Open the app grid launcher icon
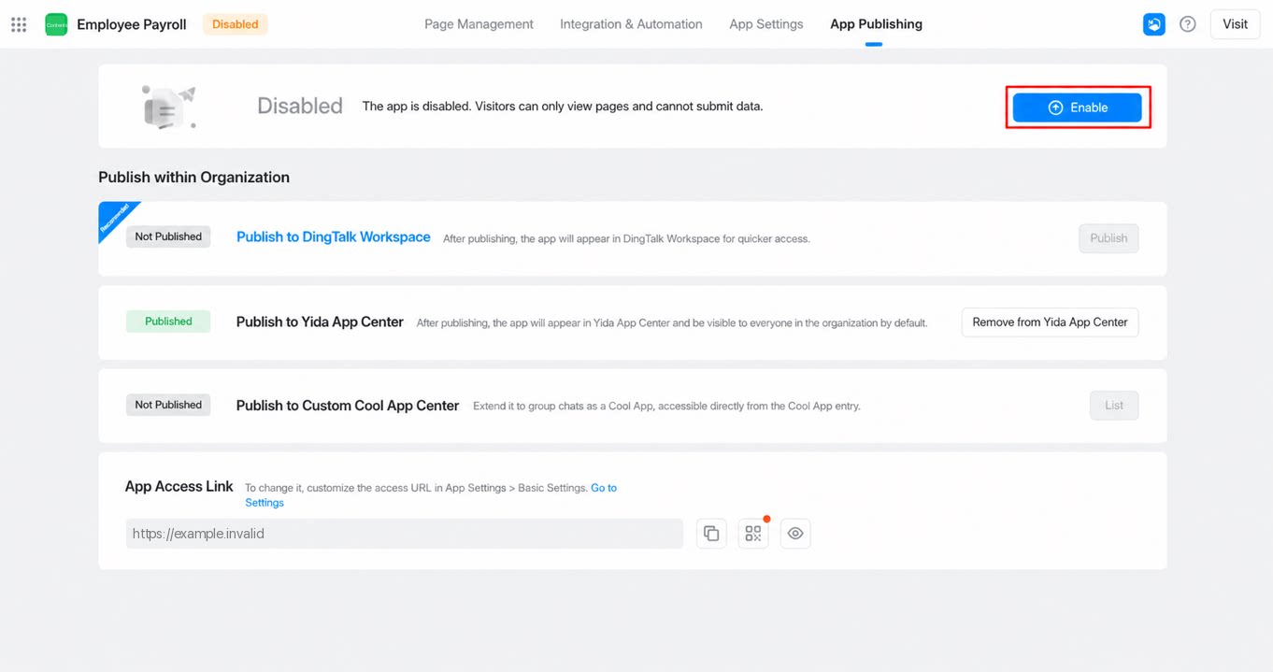The height and width of the screenshot is (672, 1273). (19, 24)
